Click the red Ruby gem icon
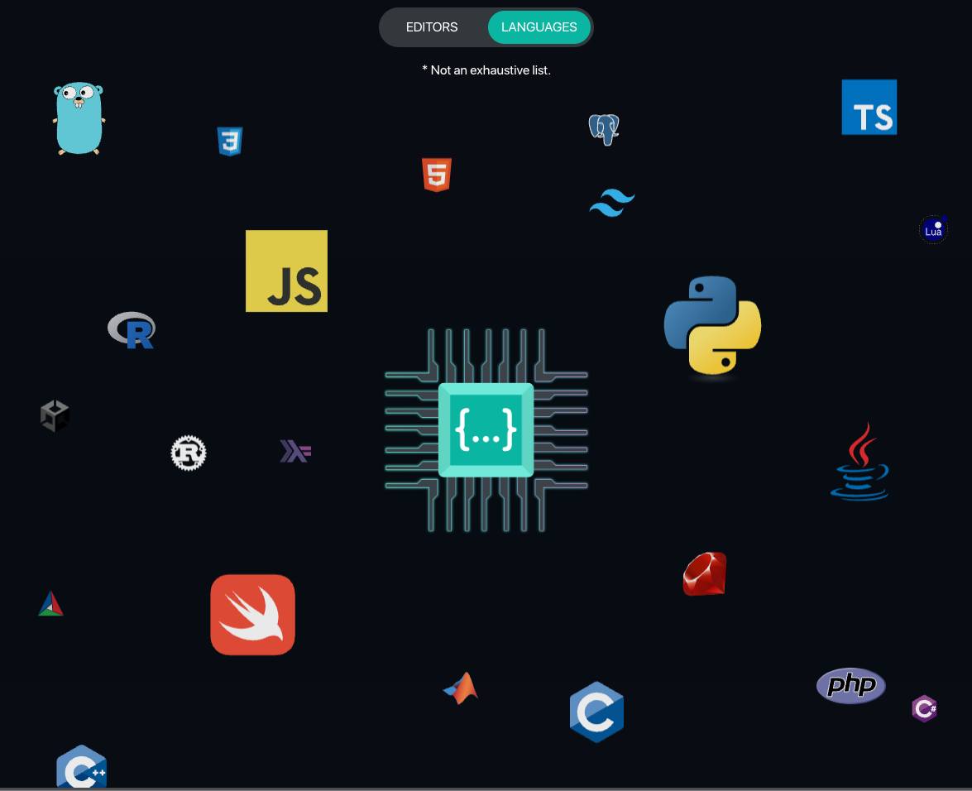 (705, 574)
